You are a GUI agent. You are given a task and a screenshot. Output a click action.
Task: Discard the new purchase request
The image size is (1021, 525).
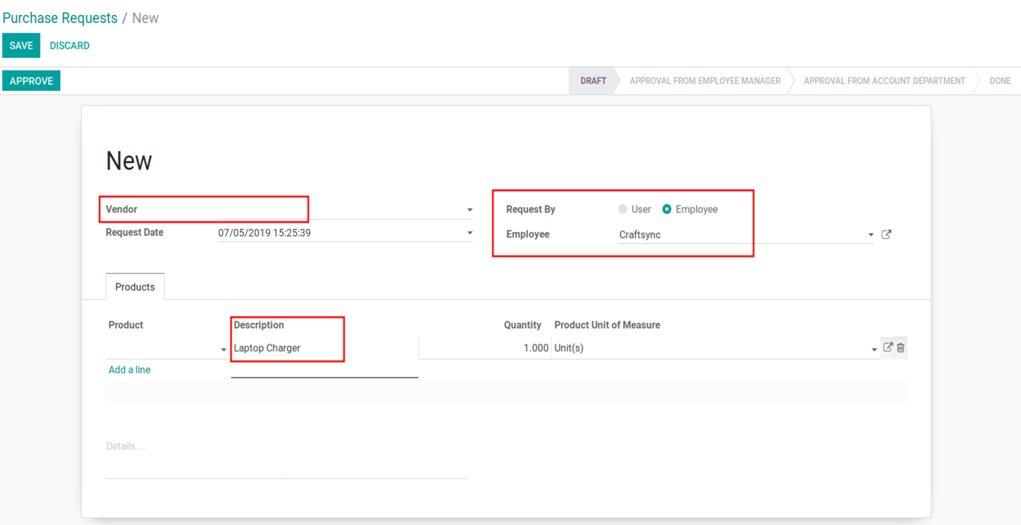(70, 46)
